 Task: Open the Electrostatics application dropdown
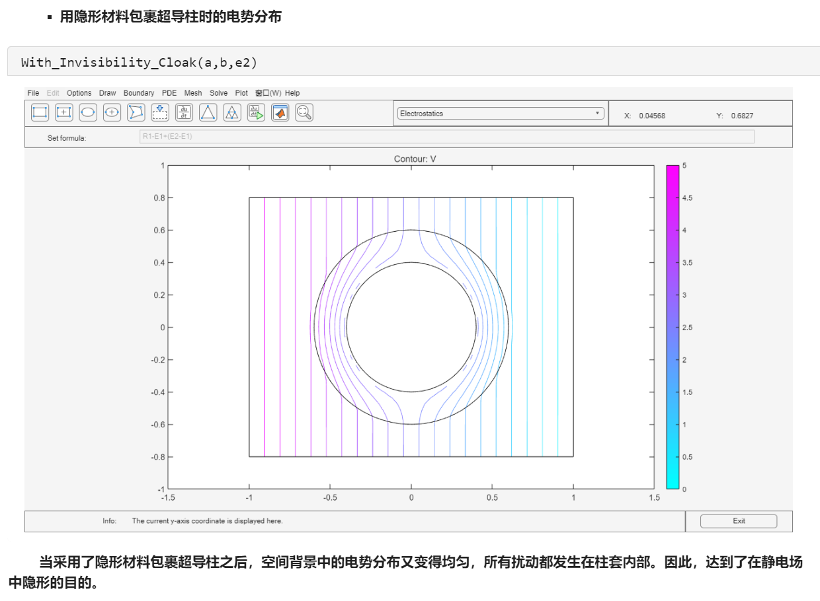pyautogui.click(x=501, y=114)
